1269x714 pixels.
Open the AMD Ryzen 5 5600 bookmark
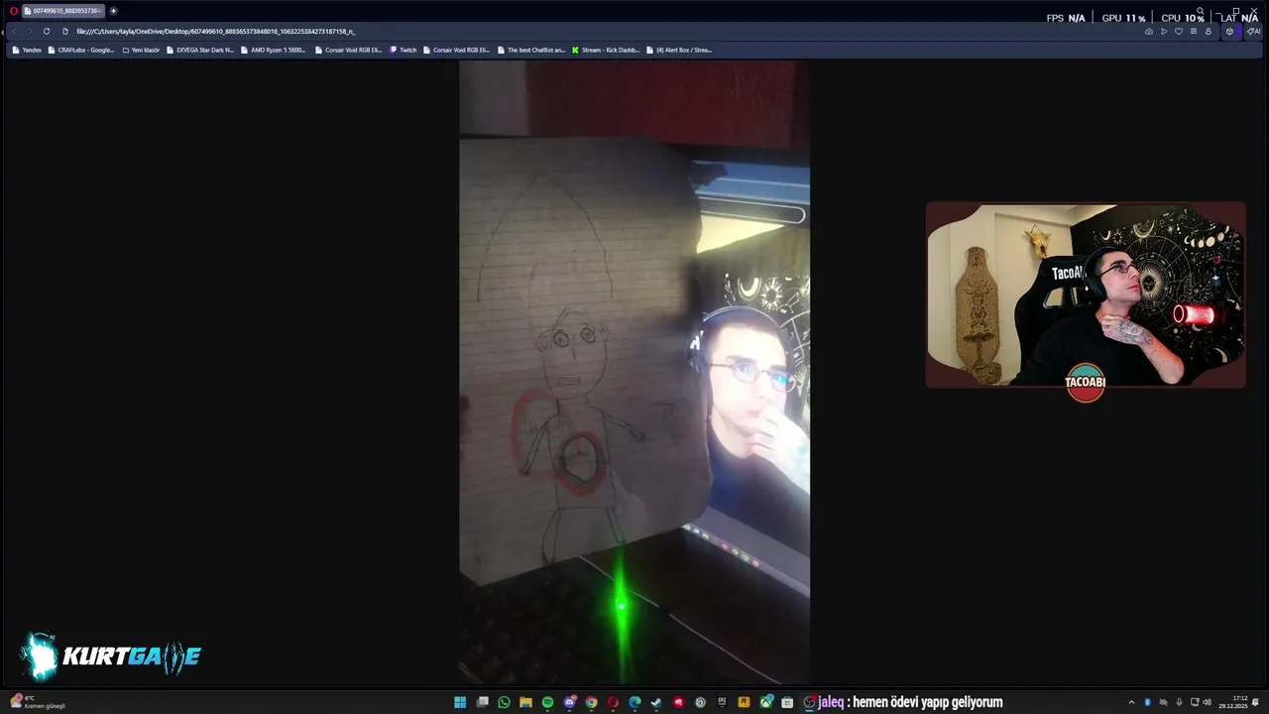click(x=274, y=50)
